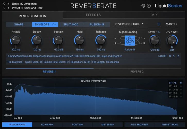Click the Fusion-IR atom routing icon
The image size is (187, 129).
[x=130, y=41]
